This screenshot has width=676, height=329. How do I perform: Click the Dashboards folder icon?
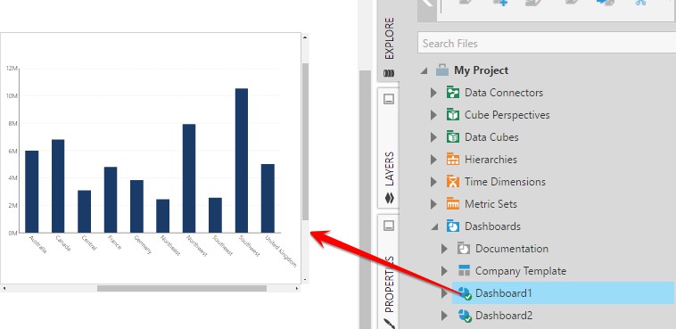pyautogui.click(x=453, y=226)
